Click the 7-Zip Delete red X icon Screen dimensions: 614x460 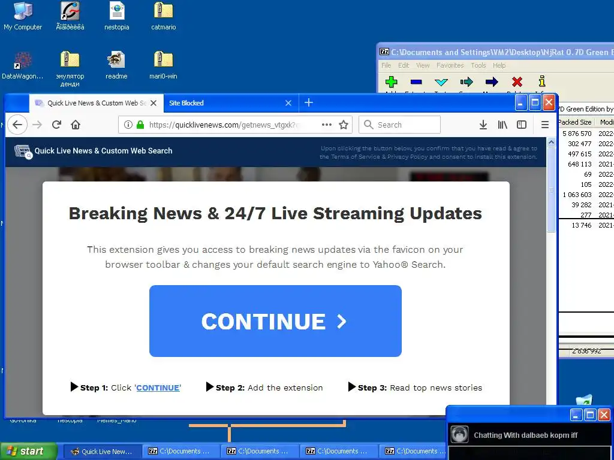click(517, 82)
